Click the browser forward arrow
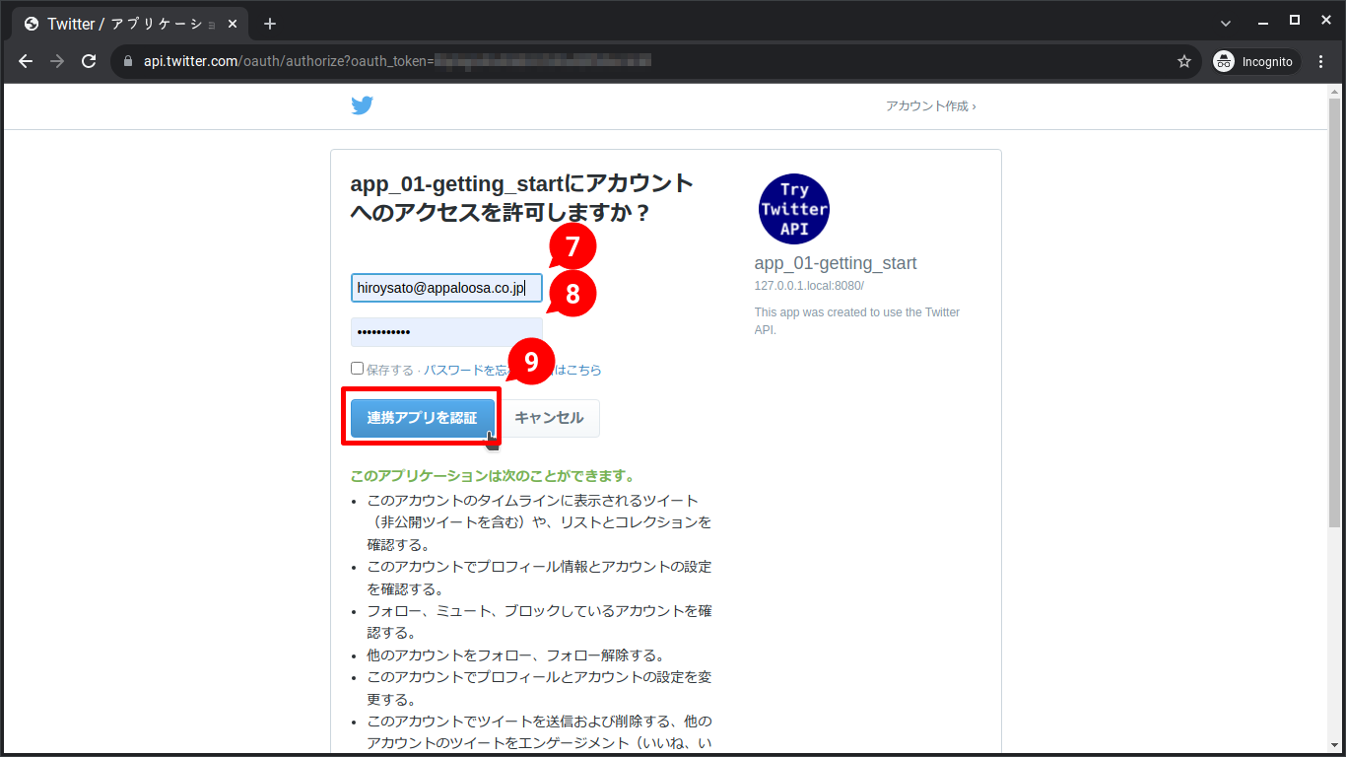Image resolution: width=1346 pixels, height=757 pixels. (57, 61)
